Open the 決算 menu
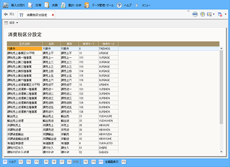230x167 pixels. pyautogui.click(x=51, y=5)
